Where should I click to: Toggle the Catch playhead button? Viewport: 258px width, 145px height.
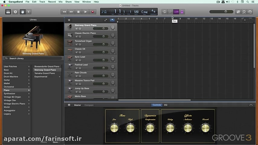[112, 20]
